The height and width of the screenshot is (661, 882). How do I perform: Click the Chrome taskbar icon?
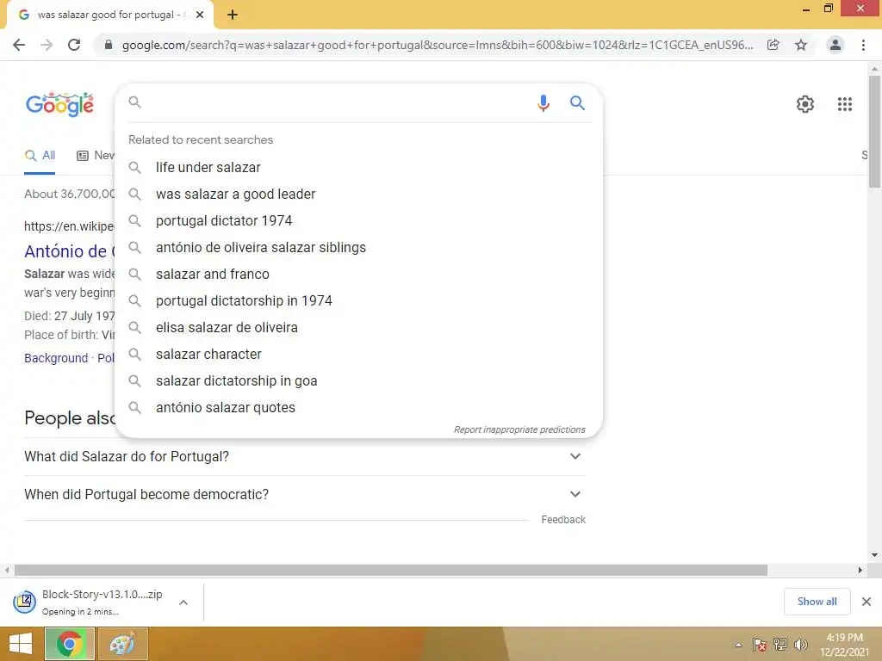pos(70,644)
